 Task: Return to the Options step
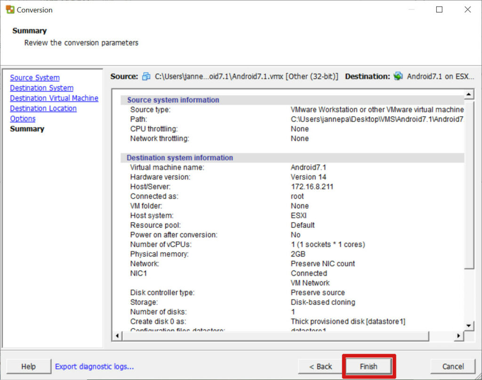(23, 119)
